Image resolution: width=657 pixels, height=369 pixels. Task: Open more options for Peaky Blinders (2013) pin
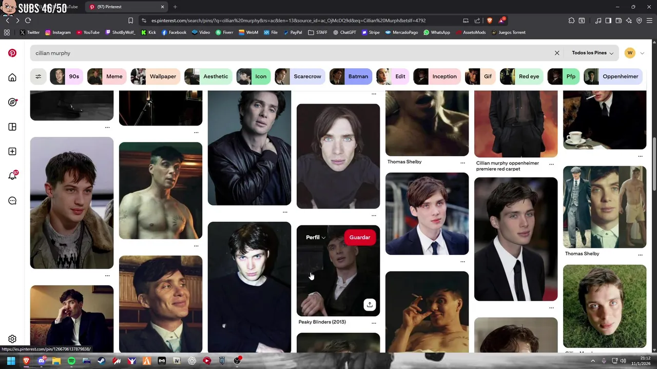point(374,323)
